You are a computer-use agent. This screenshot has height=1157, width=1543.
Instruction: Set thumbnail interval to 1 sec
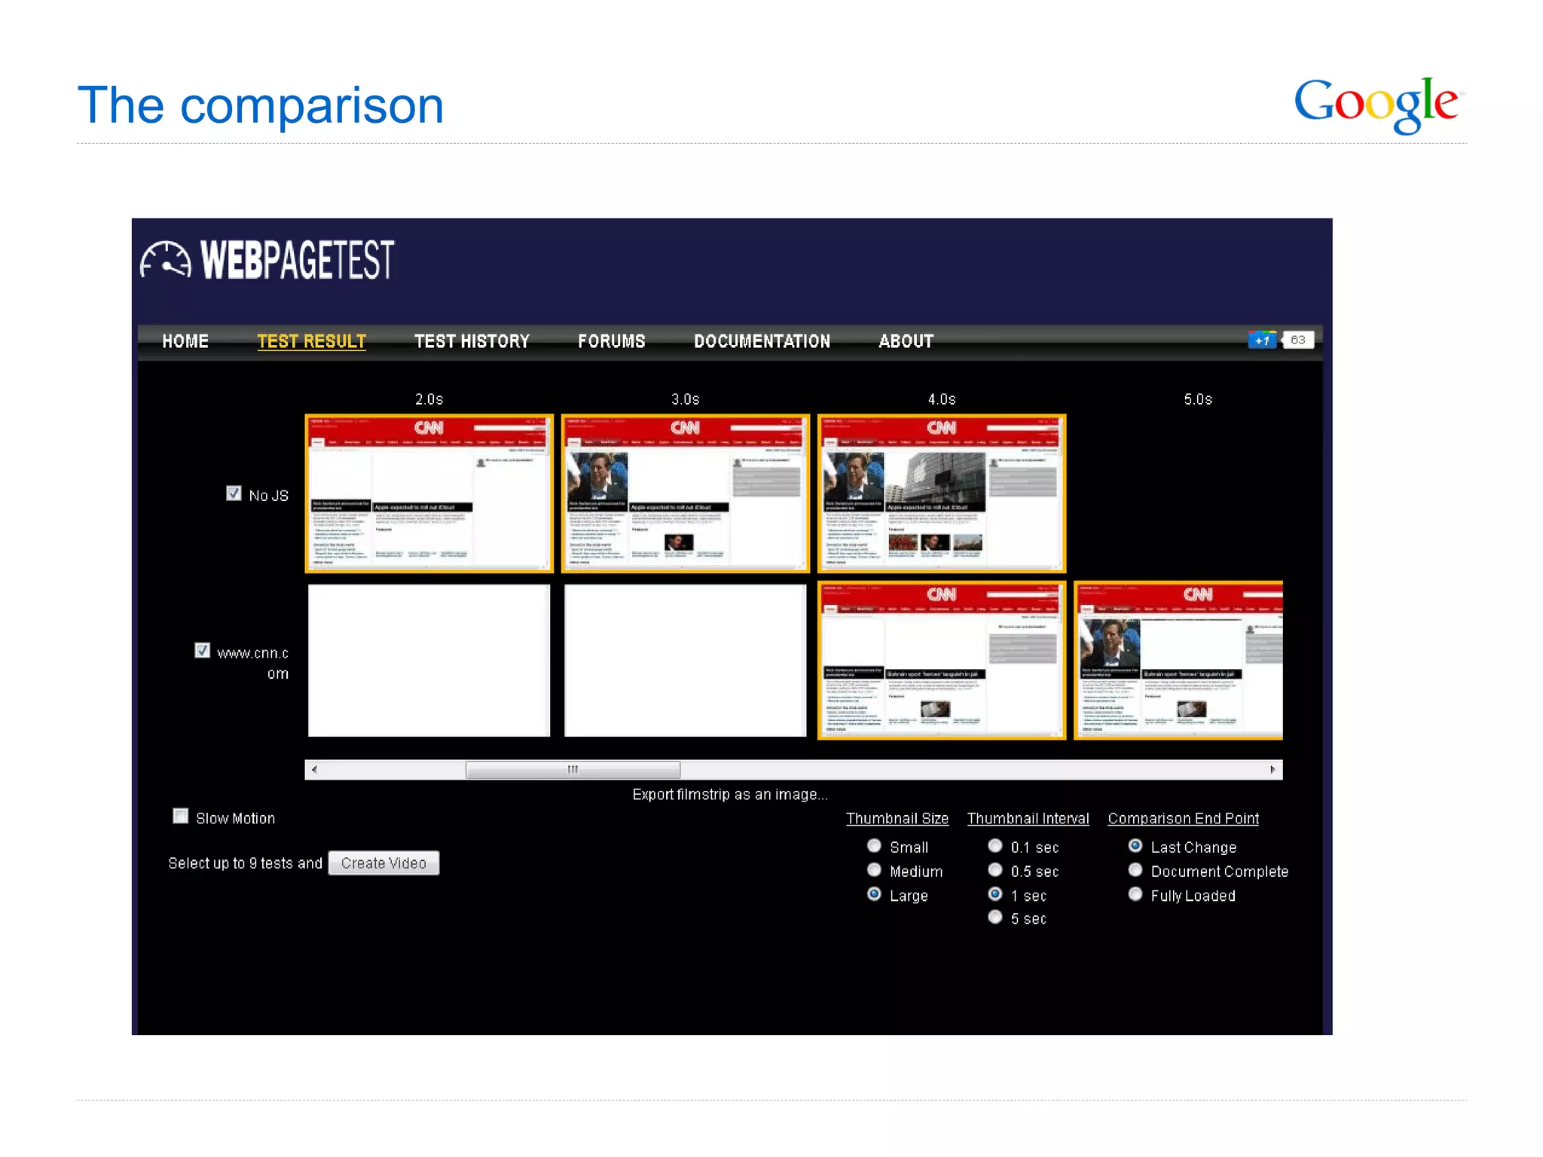[995, 893]
